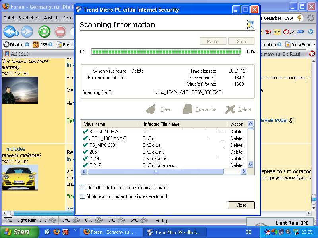Click the CSS icon in the developer toolbar
This screenshot has height=238, width=318.
(35, 44)
